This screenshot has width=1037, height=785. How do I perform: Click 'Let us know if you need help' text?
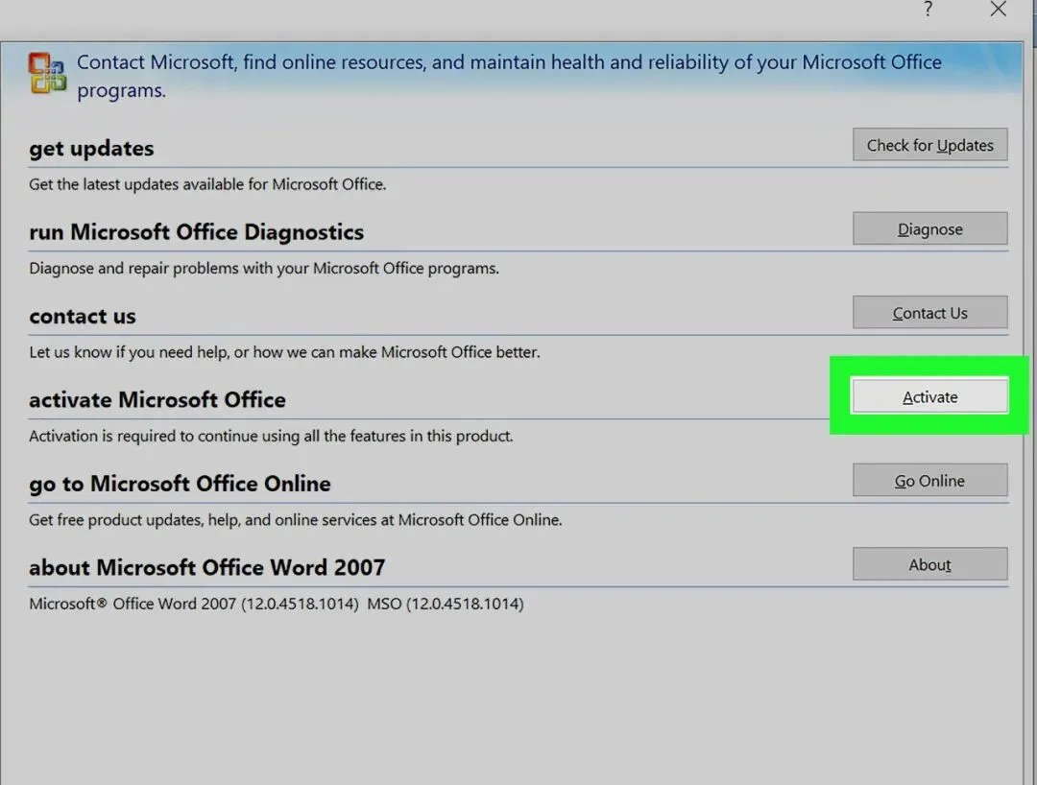[x=284, y=352]
